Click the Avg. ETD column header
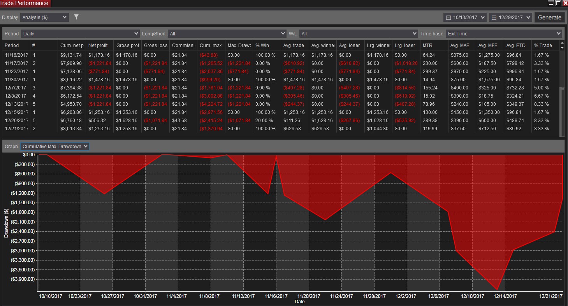Viewport: 568px width, 306px height. [518, 45]
